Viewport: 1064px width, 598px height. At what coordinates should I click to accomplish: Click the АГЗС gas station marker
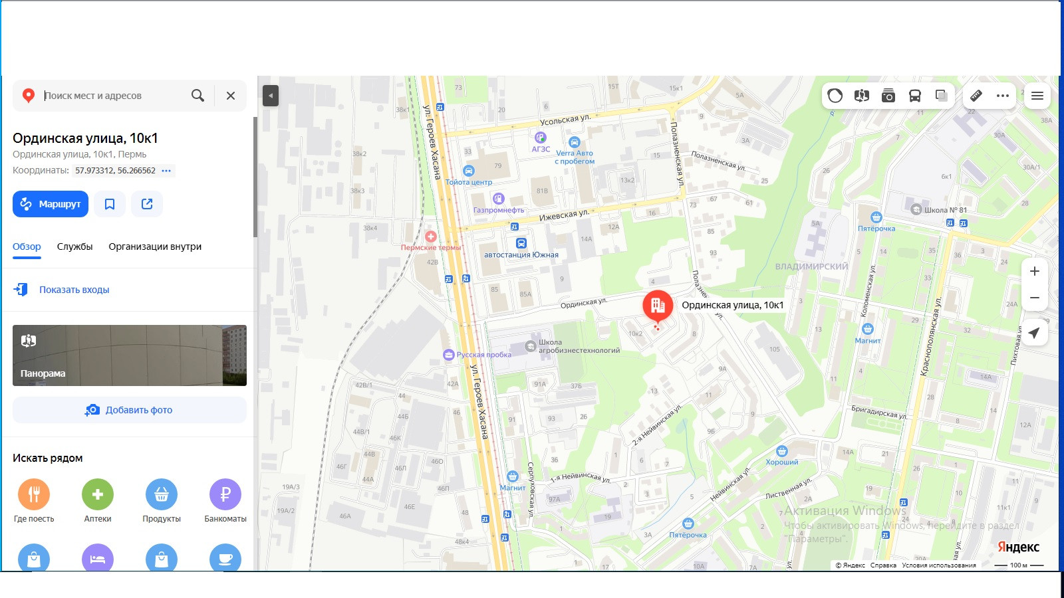[x=541, y=138]
